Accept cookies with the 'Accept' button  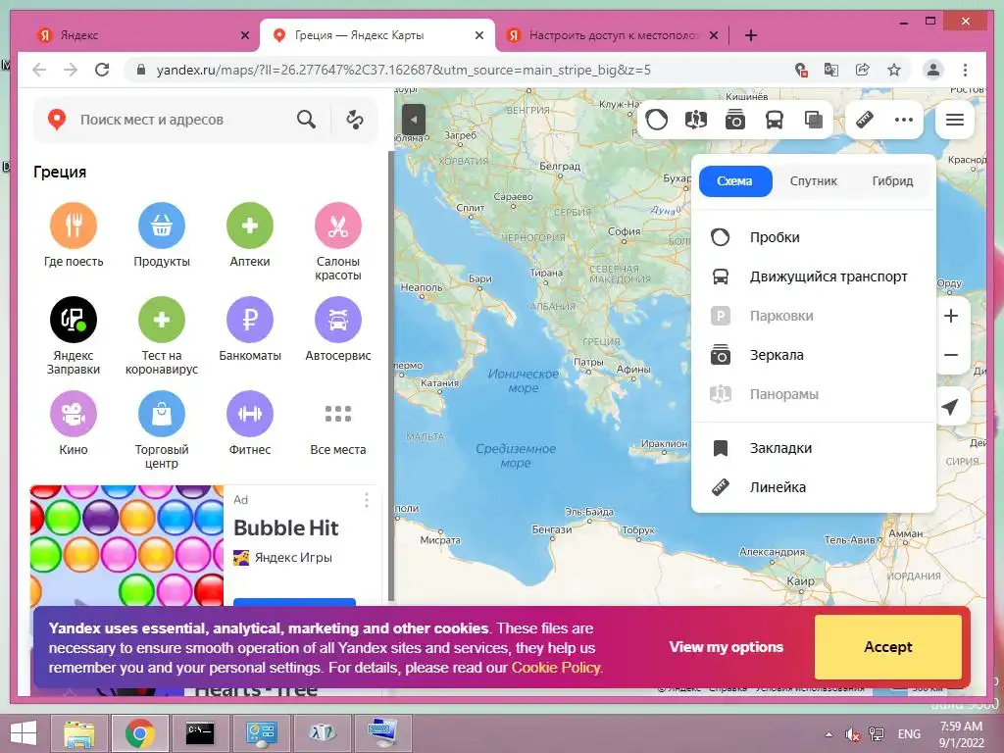click(887, 647)
